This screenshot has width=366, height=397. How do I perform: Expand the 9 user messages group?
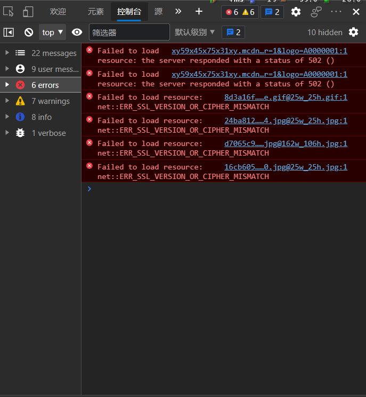(7, 69)
